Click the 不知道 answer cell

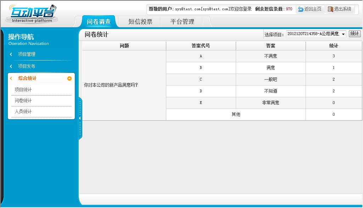tap(270, 91)
